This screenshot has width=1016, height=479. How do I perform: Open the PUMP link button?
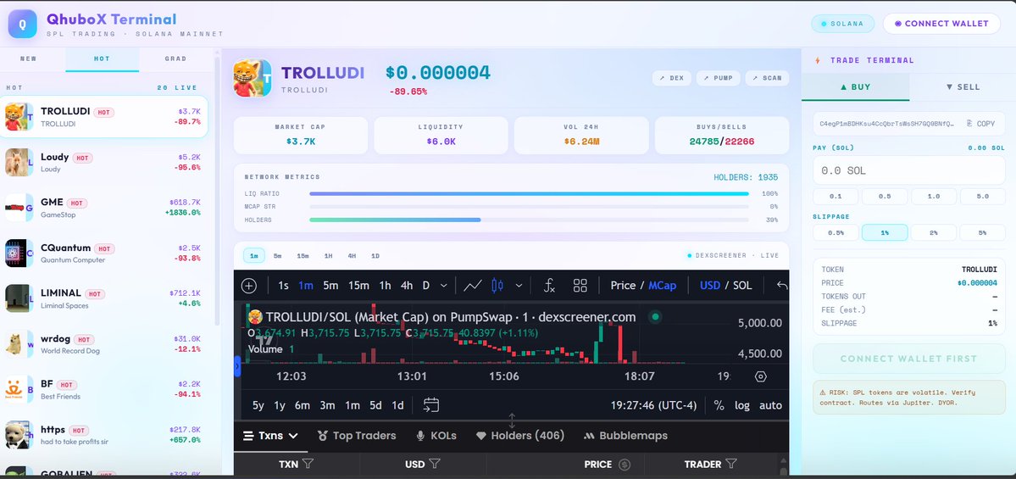tap(718, 78)
